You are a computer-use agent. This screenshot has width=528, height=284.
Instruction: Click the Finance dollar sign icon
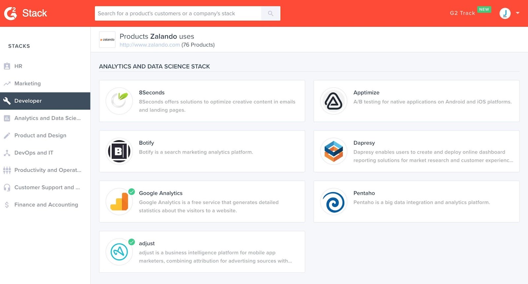point(7,205)
